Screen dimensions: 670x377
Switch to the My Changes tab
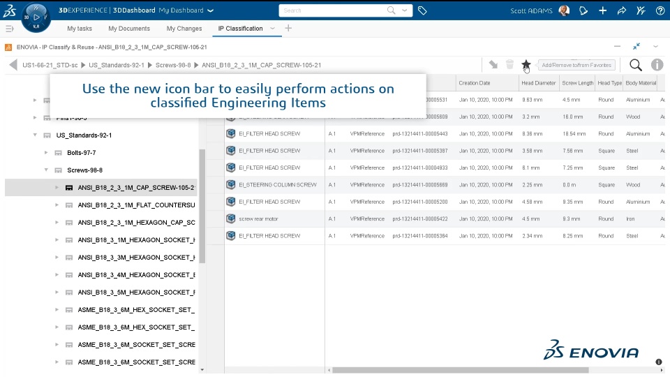coord(184,29)
